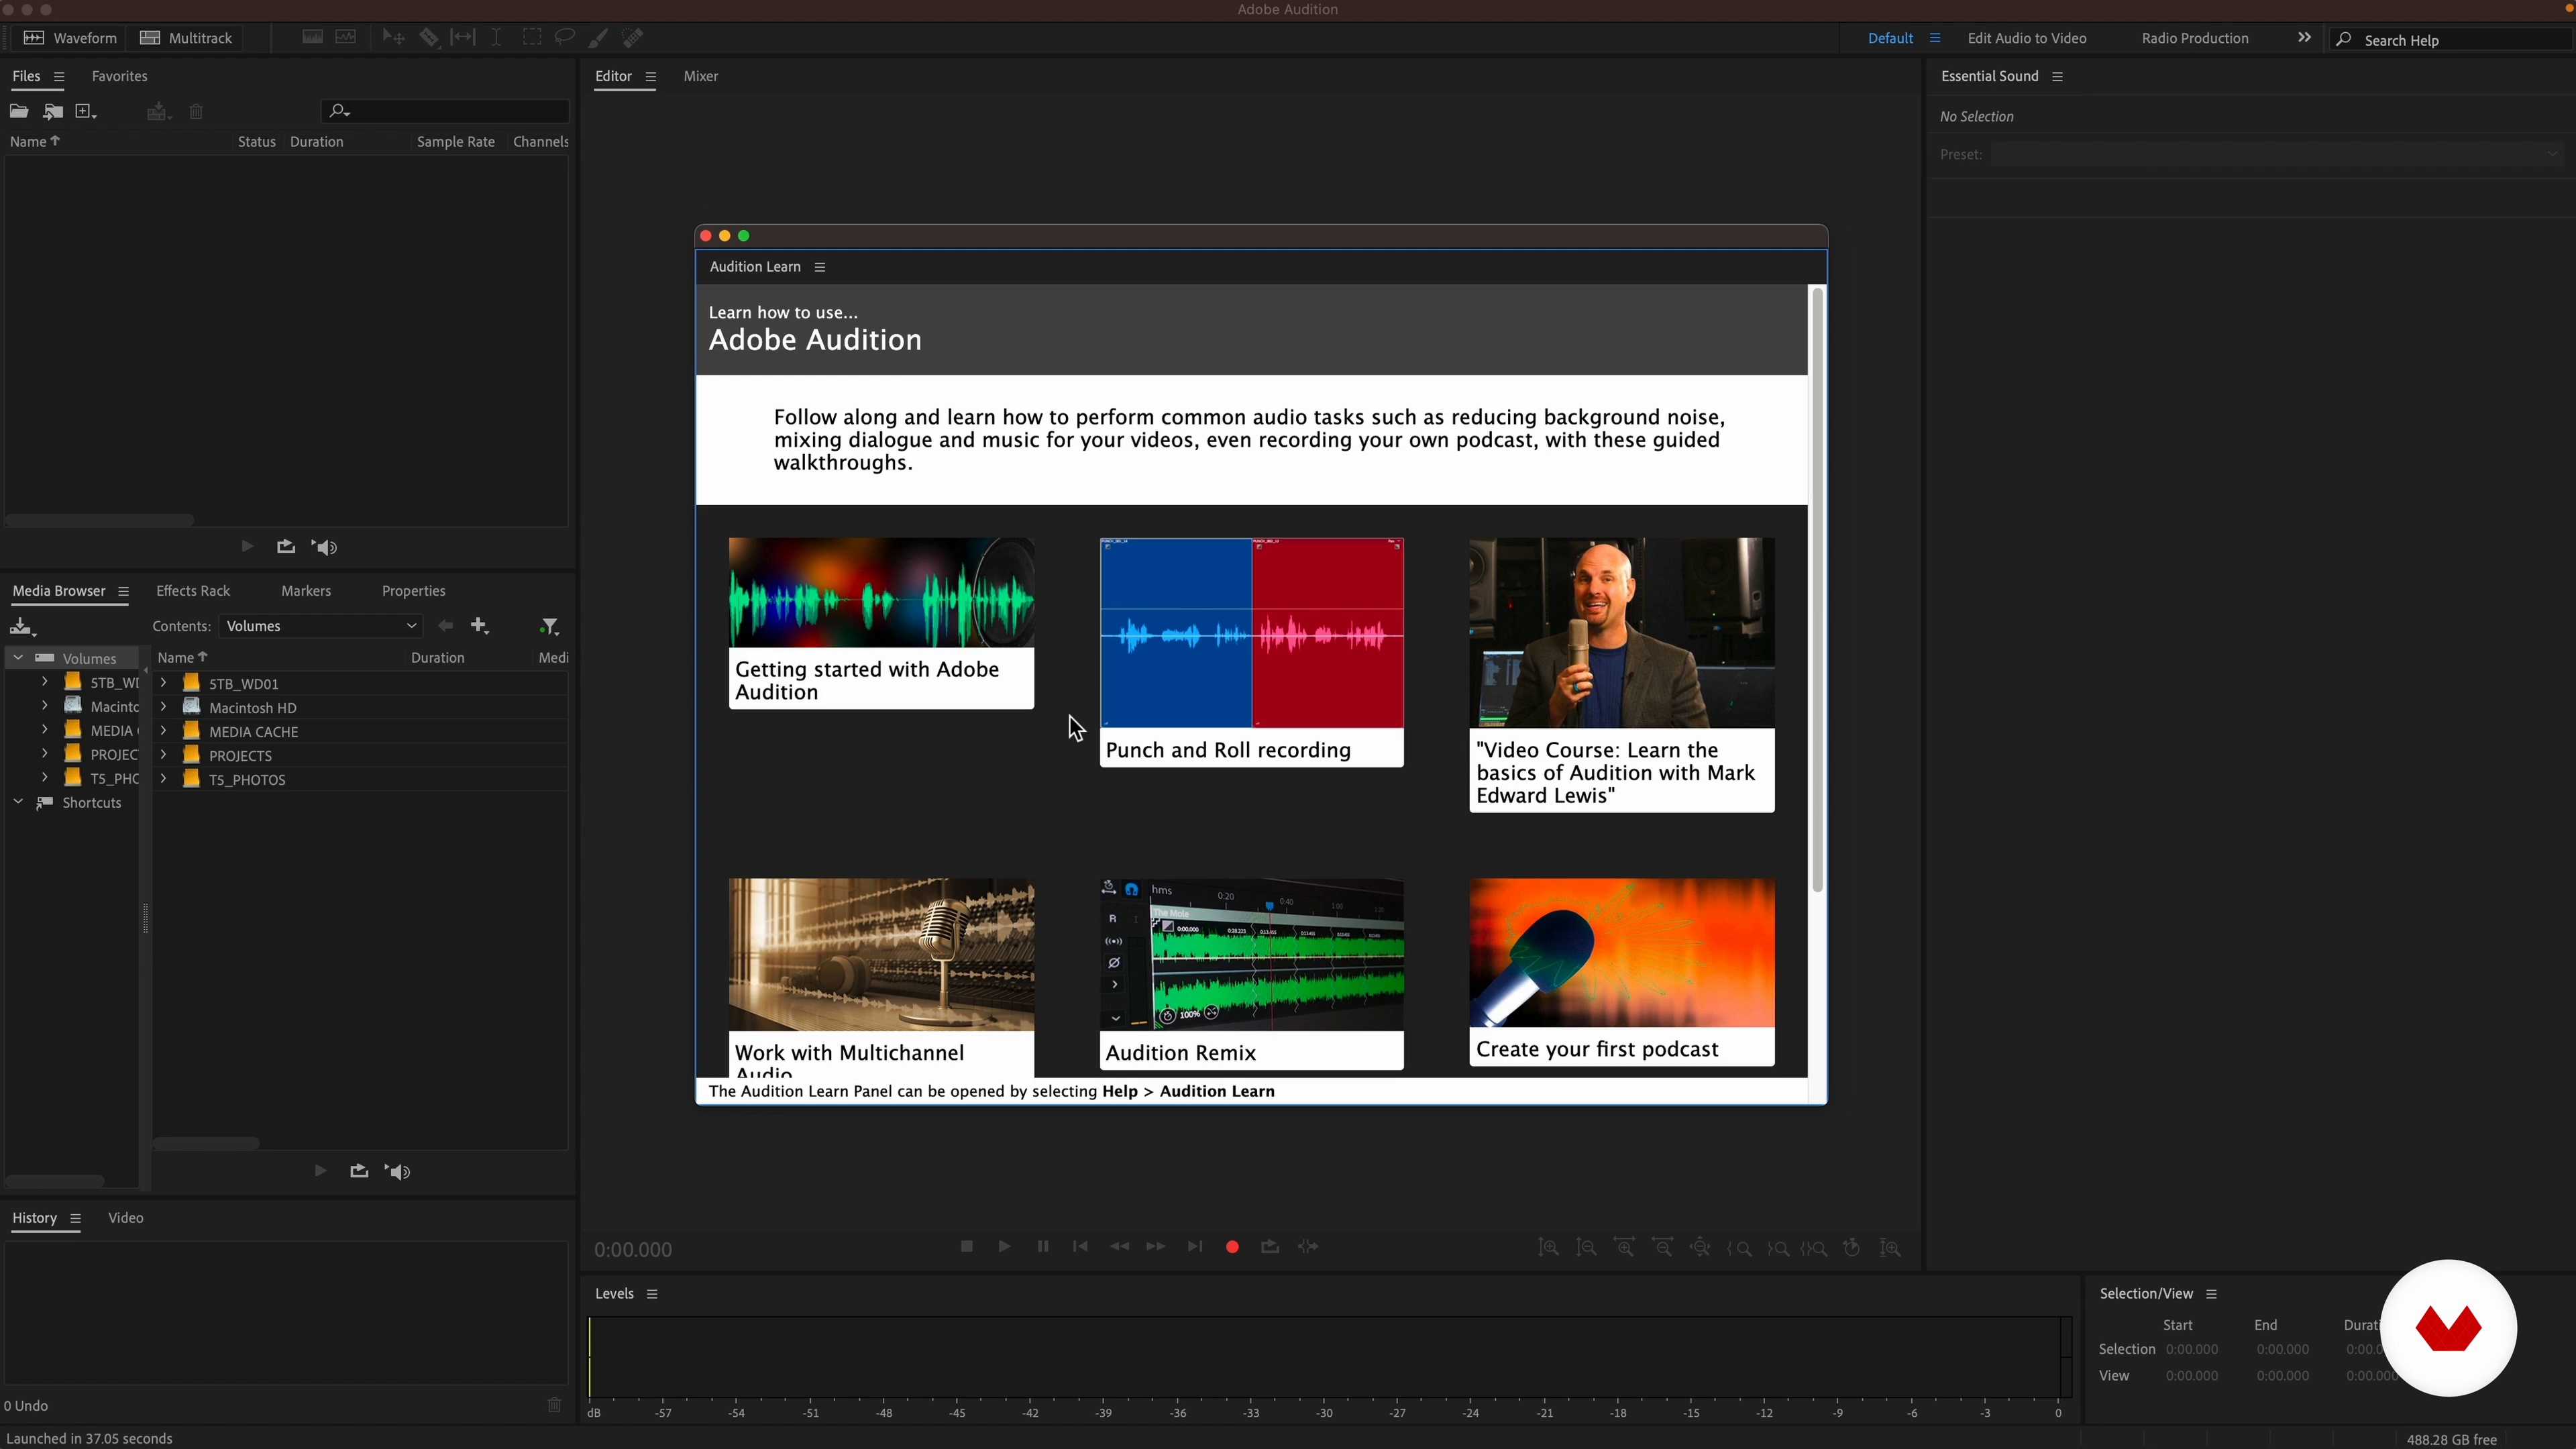Select Radio Production workspace
Image resolution: width=2576 pixels, height=1449 pixels.
(2195, 38)
